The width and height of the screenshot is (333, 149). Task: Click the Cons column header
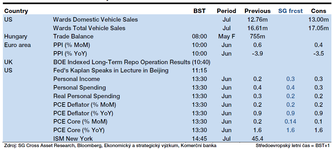[318, 11]
